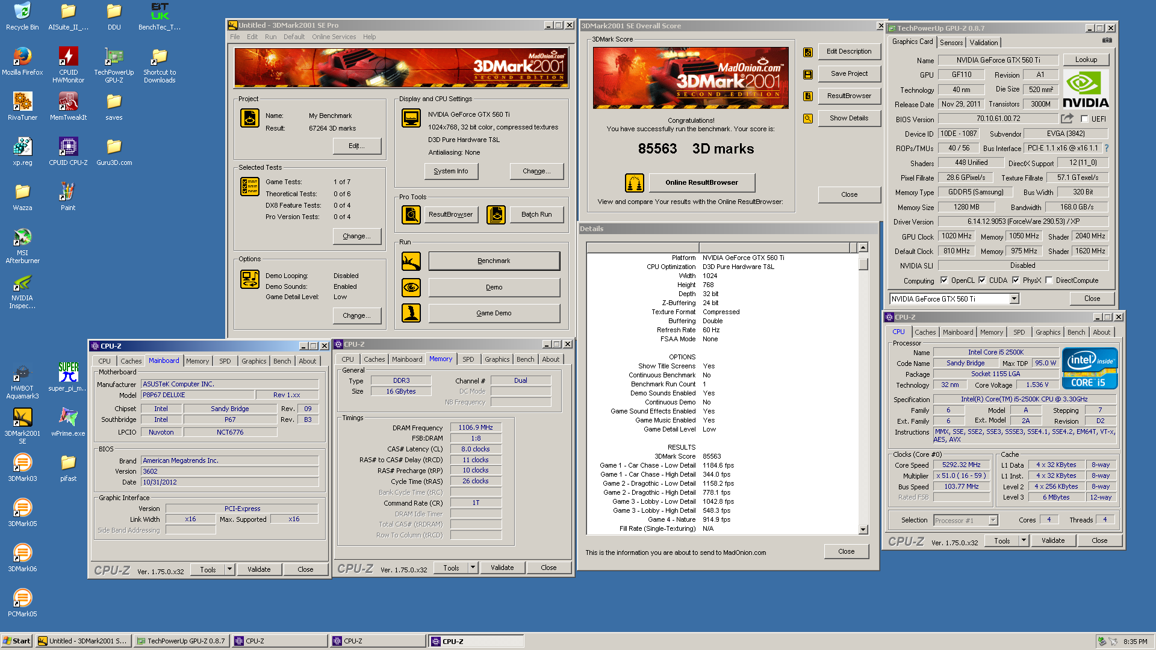Screen dimensions: 1156x650
Task: Click the Demo eye icon
Action: [x=411, y=287]
